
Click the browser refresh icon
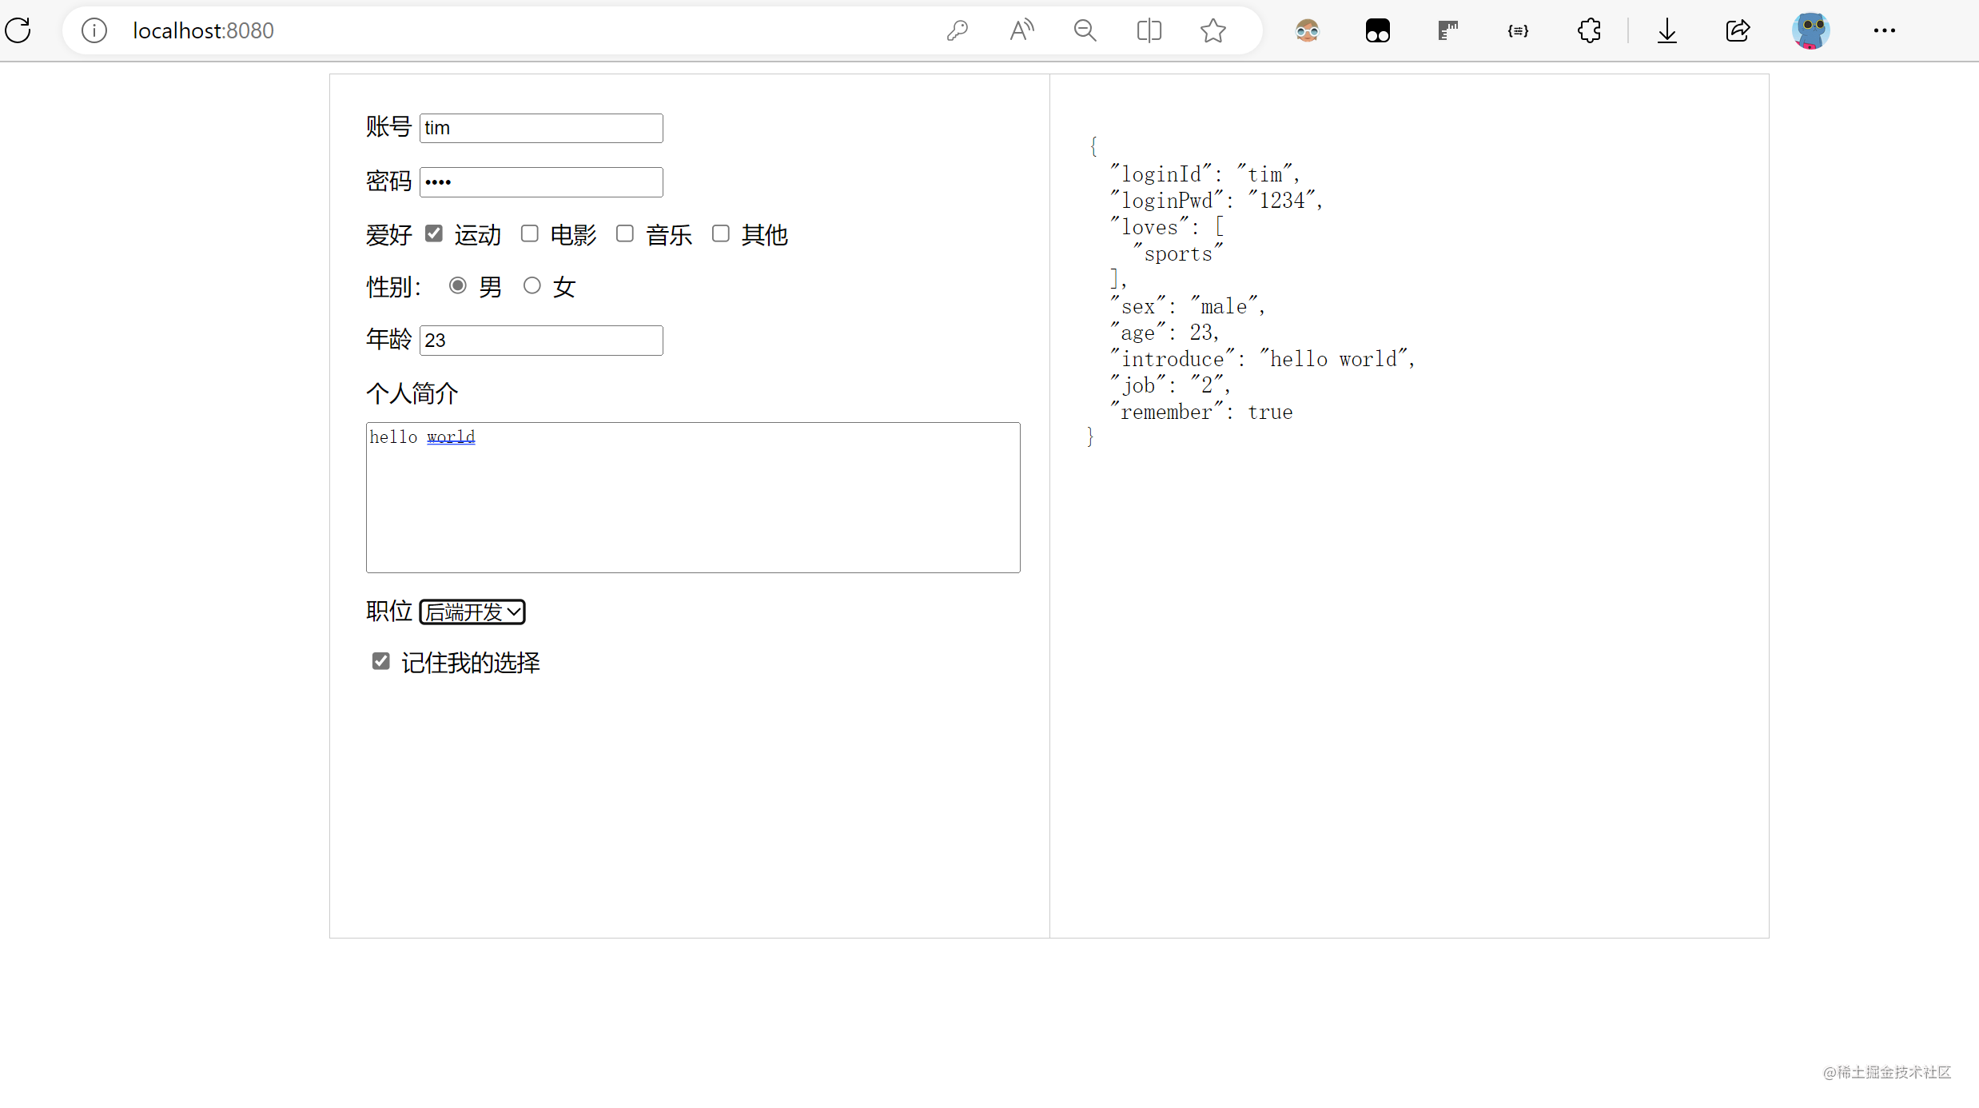point(18,30)
